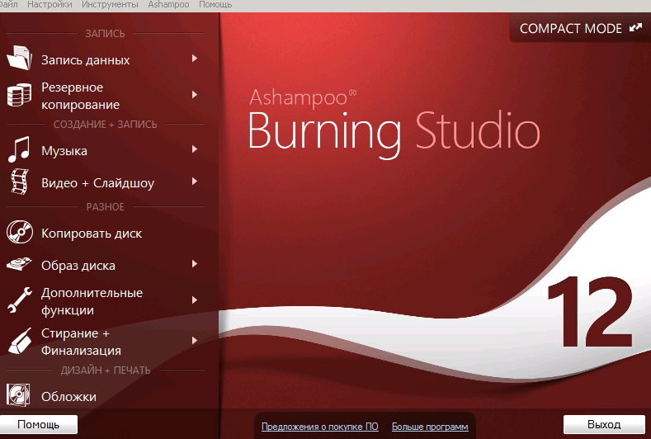
Task: Click the disc icon for Копировать диск
Action: click(x=19, y=232)
